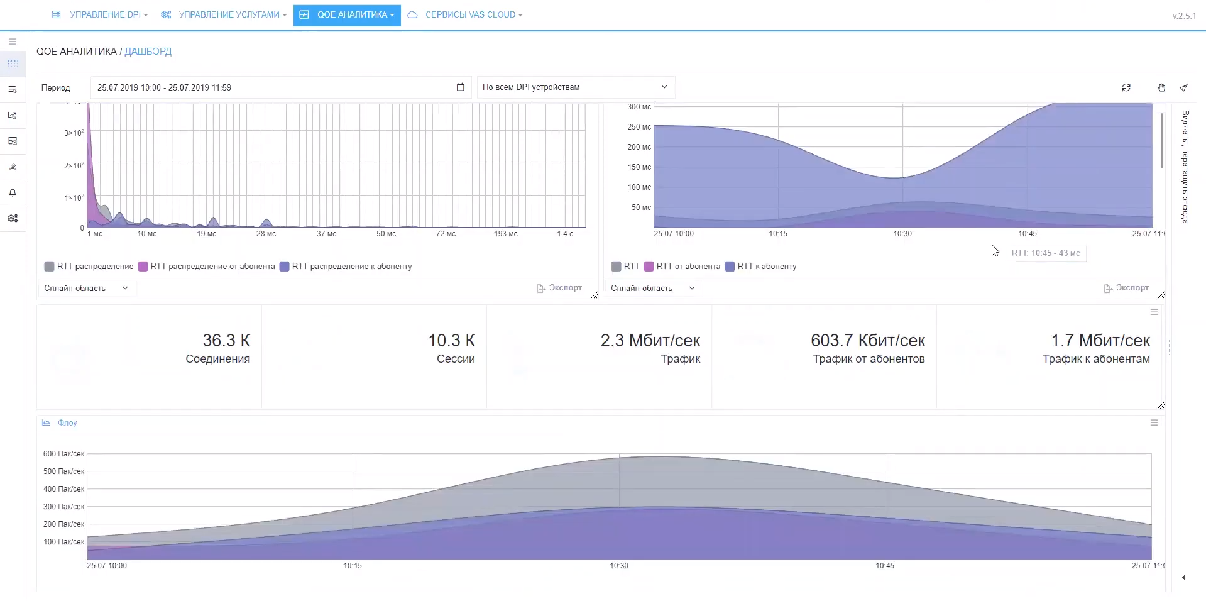Open right chart Сплайн-область type dropdown
This screenshot has height=601, width=1206.
pos(653,288)
